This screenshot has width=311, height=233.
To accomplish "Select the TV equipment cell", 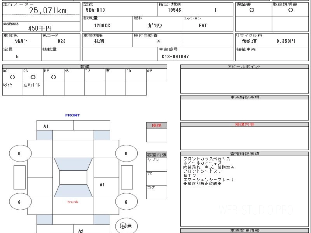I will (x=95, y=75).
